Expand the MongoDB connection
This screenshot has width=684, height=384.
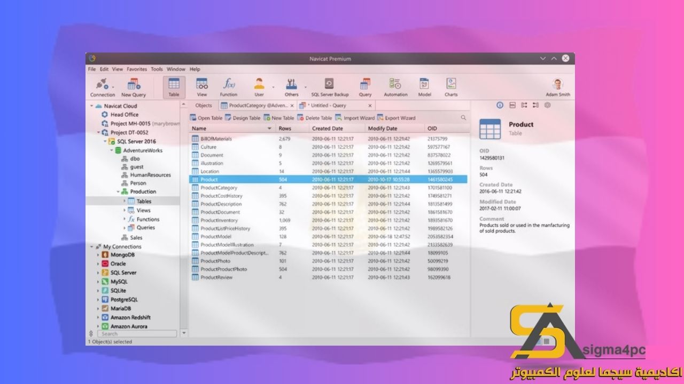[x=98, y=255]
